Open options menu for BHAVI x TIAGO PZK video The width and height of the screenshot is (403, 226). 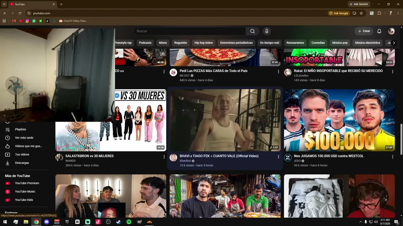[x=278, y=157]
